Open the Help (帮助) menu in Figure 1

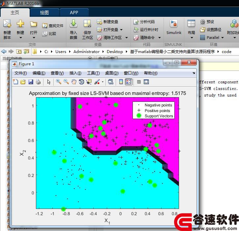151,73
